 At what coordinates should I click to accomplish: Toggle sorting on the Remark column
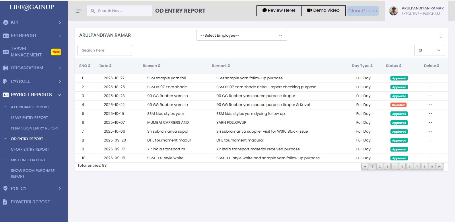pyautogui.click(x=221, y=66)
